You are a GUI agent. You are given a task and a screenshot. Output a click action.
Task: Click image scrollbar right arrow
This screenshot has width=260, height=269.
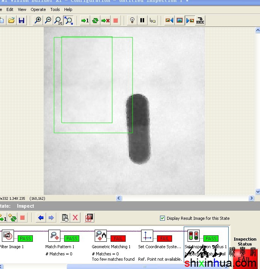(252, 198)
